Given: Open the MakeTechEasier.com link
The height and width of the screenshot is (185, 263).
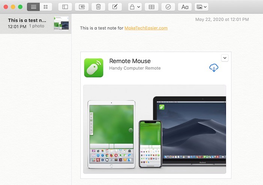Looking at the screenshot, I should click(146, 28).
